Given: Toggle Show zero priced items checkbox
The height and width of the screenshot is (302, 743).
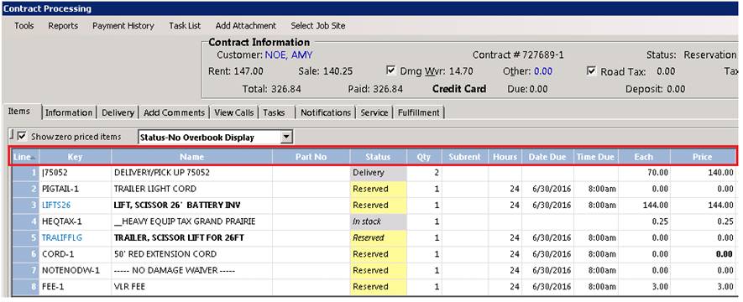Looking at the screenshot, I should pos(22,137).
